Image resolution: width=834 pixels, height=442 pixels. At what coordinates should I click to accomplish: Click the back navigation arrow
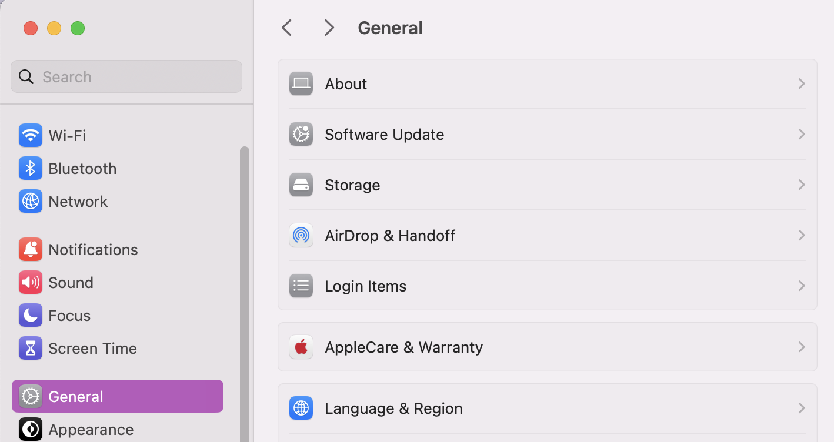[286, 27]
